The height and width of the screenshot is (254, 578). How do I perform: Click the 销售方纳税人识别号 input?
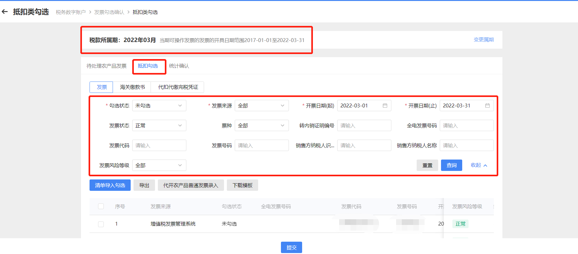point(364,145)
